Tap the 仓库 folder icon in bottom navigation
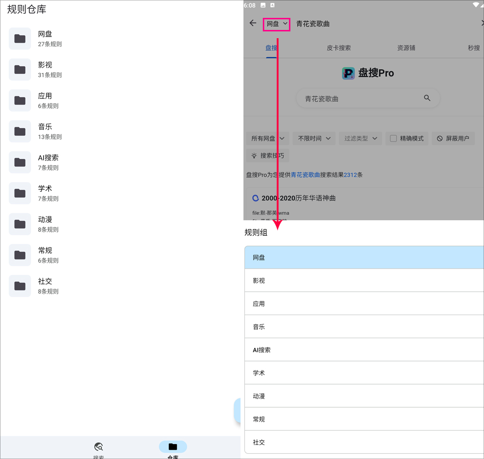The width and height of the screenshot is (484, 459). click(x=173, y=446)
